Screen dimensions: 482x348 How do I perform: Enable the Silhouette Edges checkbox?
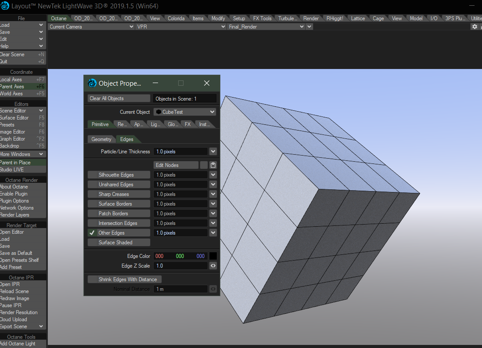92,175
